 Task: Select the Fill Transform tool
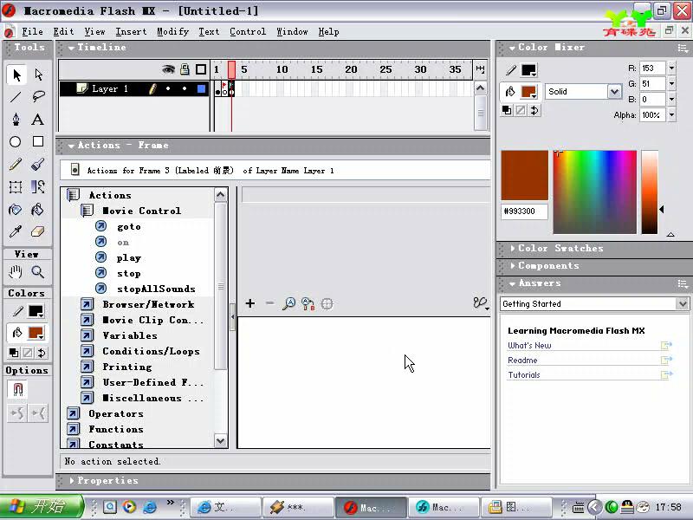pyautogui.click(x=38, y=187)
